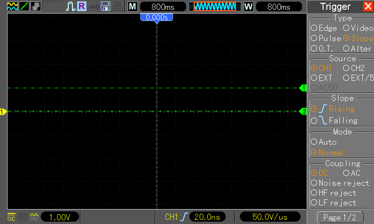Choose EXT/5 as trigger source

click(x=358, y=78)
